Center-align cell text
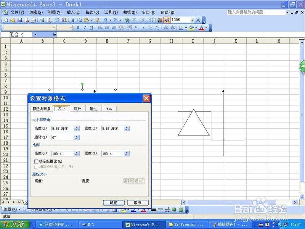This screenshot has height=229, width=305. click(x=107, y=28)
